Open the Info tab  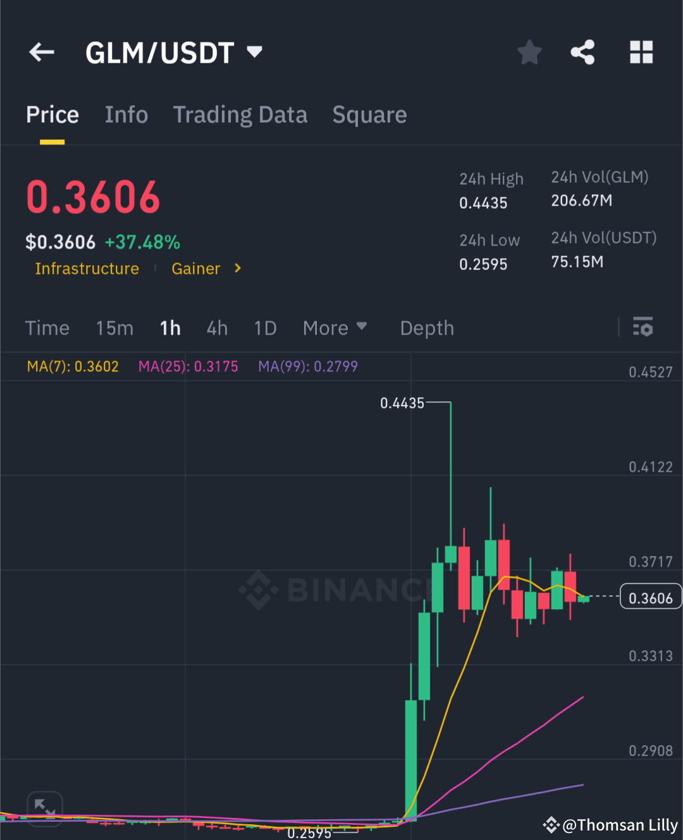pyautogui.click(x=126, y=114)
